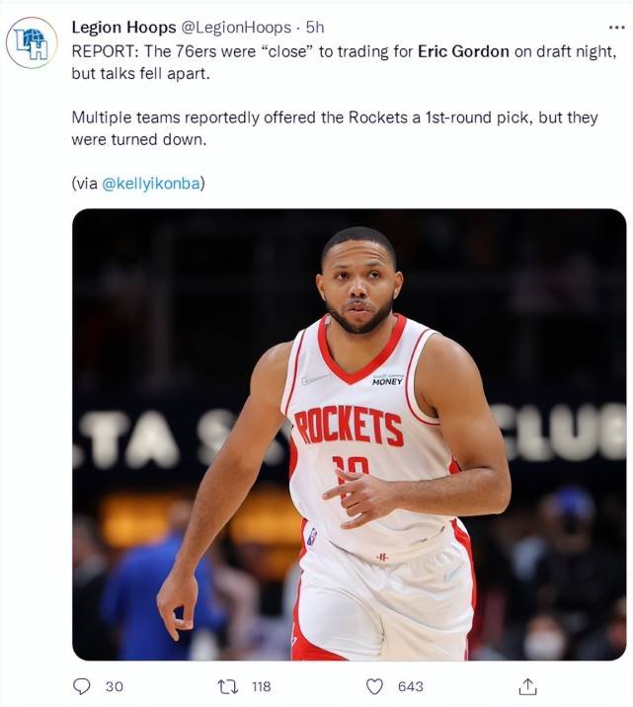Open the Legion Hoops display name

pyautogui.click(x=123, y=28)
